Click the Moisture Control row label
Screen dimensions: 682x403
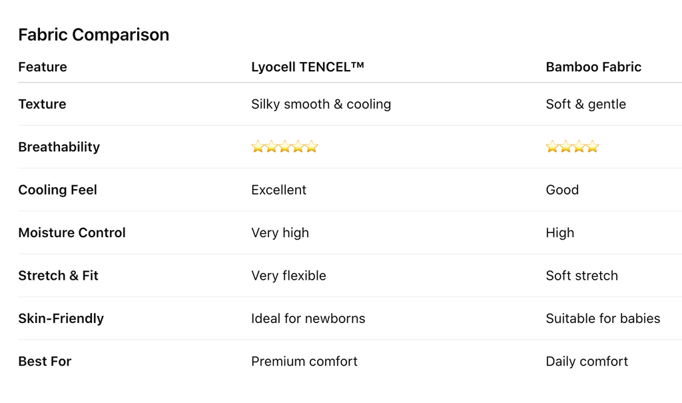pyautogui.click(x=72, y=232)
